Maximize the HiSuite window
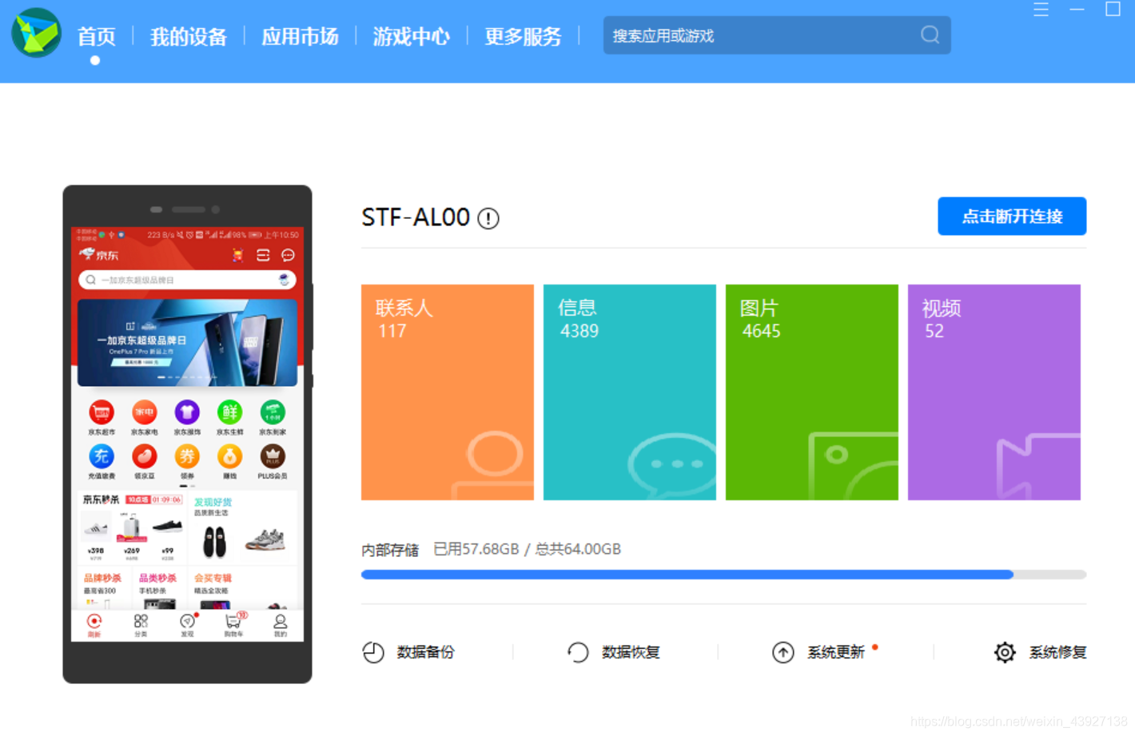This screenshot has height=736, width=1135. coord(1113,10)
